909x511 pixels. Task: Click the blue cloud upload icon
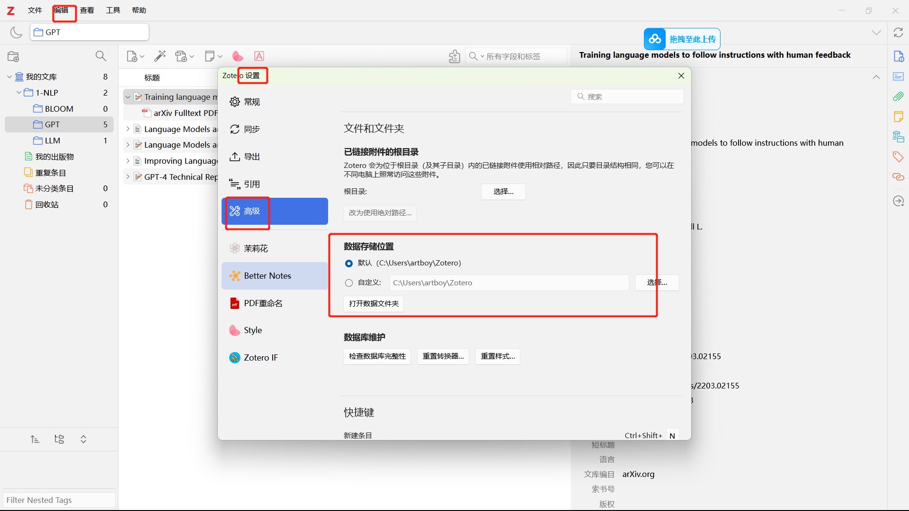point(655,39)
